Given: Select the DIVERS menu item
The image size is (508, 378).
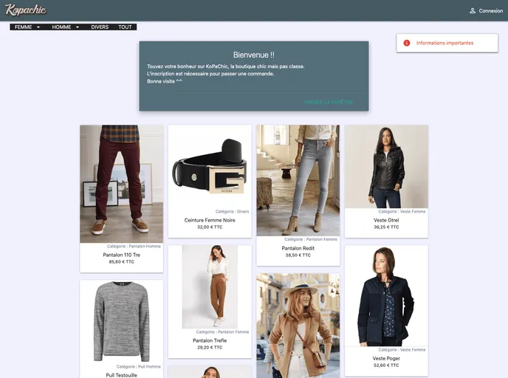Looking at the screenshot, I should (x=100, y=27).
